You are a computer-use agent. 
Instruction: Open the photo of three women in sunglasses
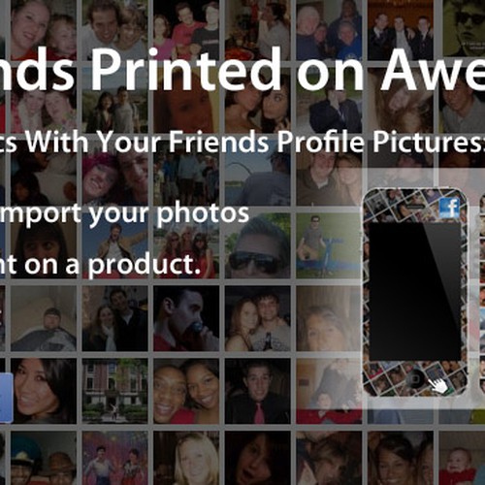pos(186,245)
